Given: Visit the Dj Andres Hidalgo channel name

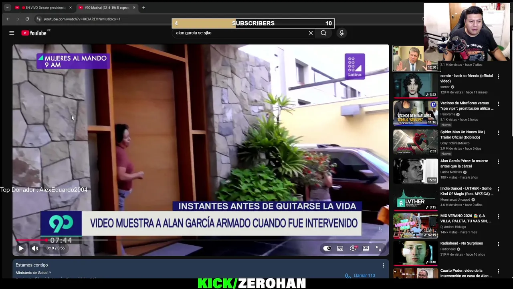Looking at the screenshot, I should (453, 227).
